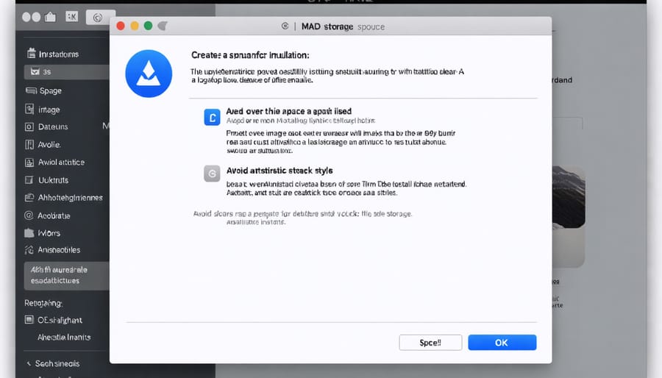Image resolution: width=662 pixels, height=378 pixels.
Task: Expand the Seoh sineois chevron in sidebar
Action: [x=29, y=363]
